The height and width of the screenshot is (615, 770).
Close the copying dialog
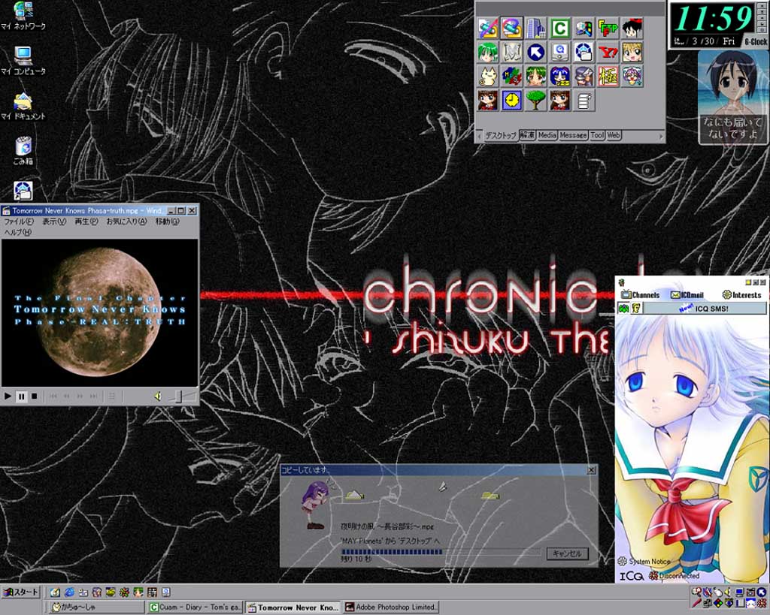591,470
